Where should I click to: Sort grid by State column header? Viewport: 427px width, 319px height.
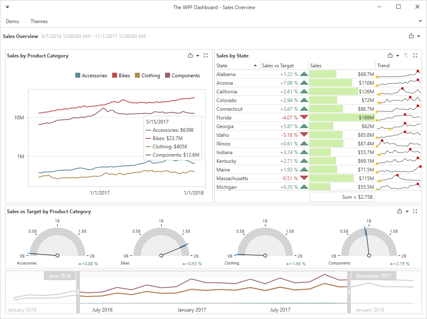(236, 66)
